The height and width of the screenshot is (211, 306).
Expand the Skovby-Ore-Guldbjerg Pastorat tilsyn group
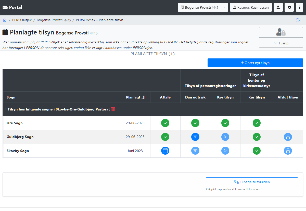click(x=6, y=109)
